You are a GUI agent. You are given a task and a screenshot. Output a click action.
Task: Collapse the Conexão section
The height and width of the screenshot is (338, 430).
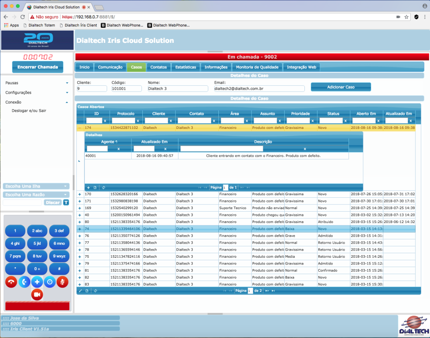(37, 102)
